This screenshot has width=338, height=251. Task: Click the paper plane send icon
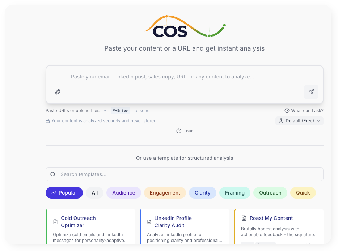pyautogui.click(x=311, y=92)
